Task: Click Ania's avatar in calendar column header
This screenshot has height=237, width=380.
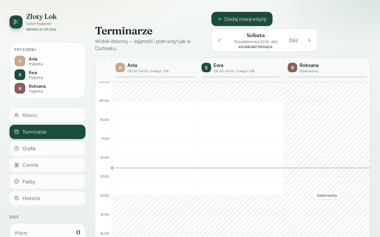Action: click(120, 68)
